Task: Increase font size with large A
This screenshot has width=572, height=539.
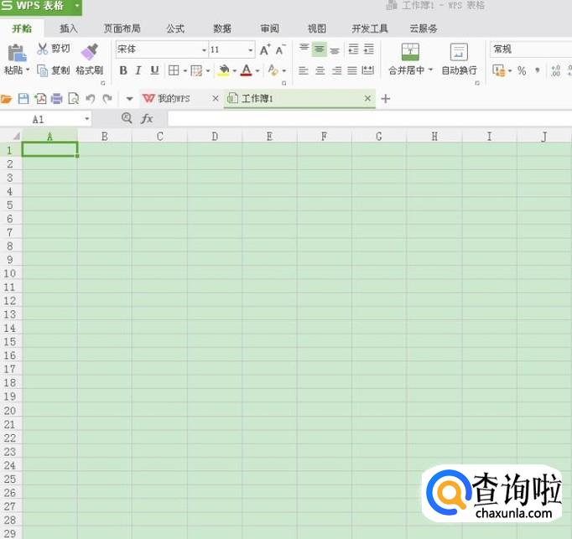Action: [x=265, y=49]
